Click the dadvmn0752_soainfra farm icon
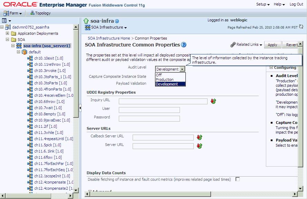The image size is (307, 199). (8, 27)
